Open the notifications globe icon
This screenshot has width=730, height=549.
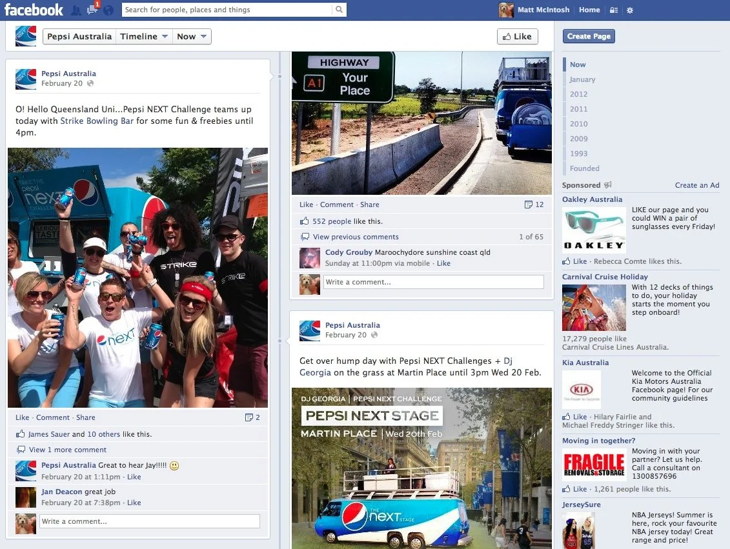coord(108,10)
